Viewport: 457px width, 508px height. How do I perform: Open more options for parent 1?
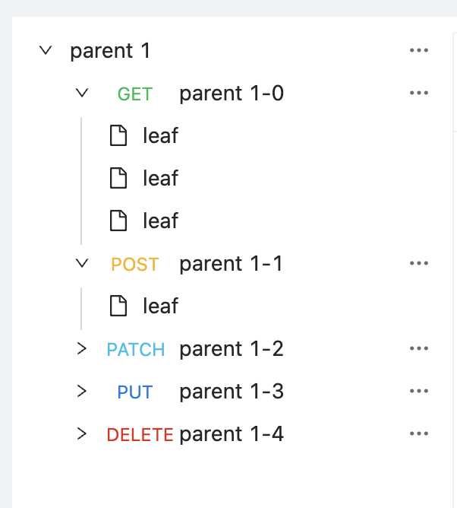419,50
